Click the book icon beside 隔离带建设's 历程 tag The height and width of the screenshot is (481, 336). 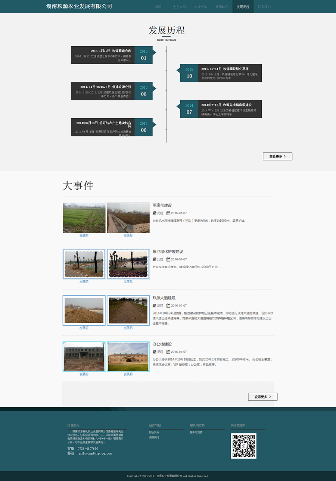pos(155,213)
